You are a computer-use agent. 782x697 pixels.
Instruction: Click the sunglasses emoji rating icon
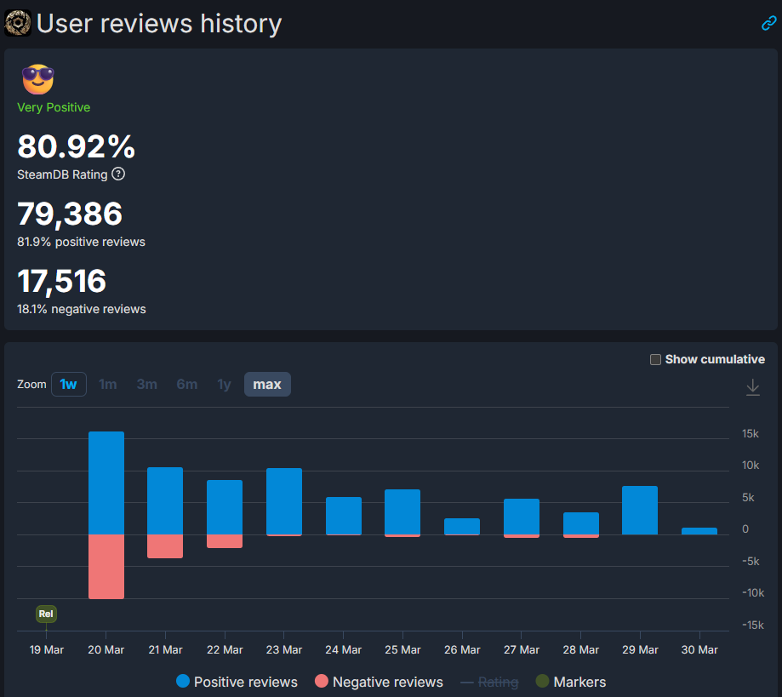tap(37, 79)
